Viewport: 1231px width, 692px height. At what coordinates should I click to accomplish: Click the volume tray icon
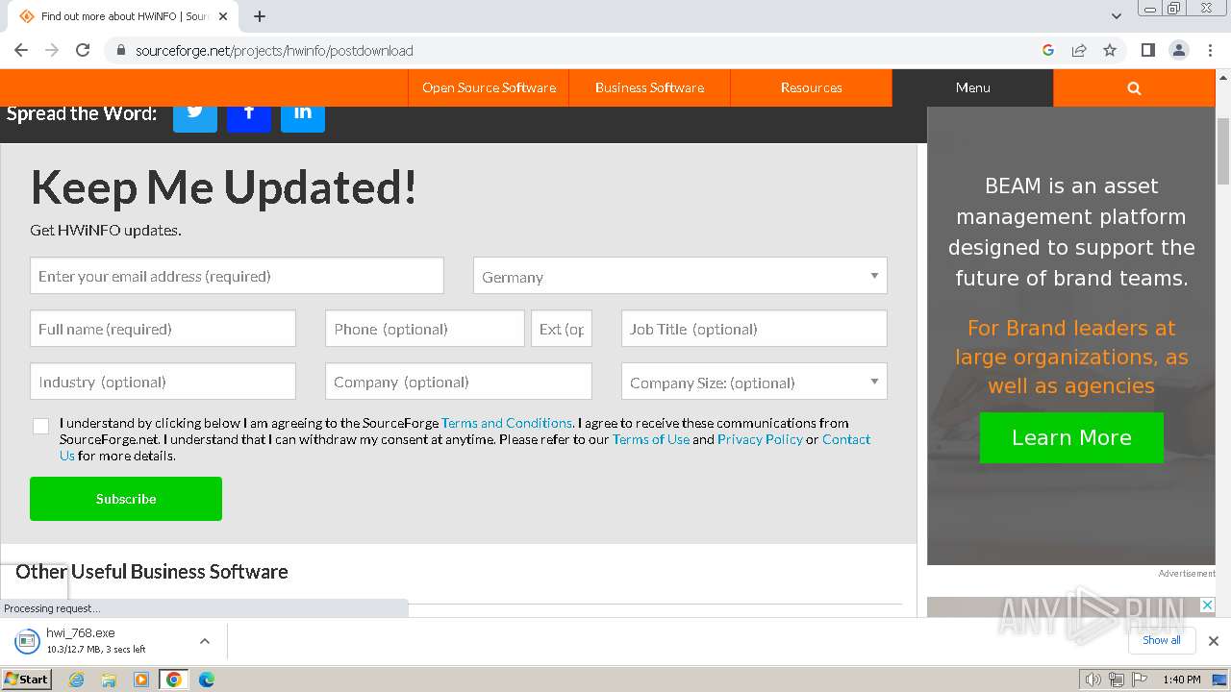(x=1093, y=680)
